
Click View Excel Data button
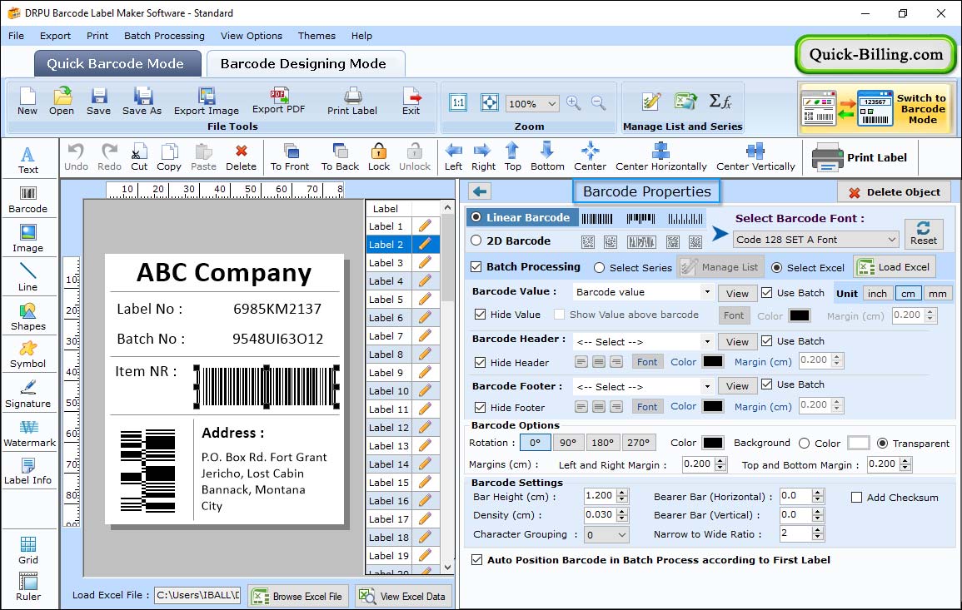[x=403, y=596]
